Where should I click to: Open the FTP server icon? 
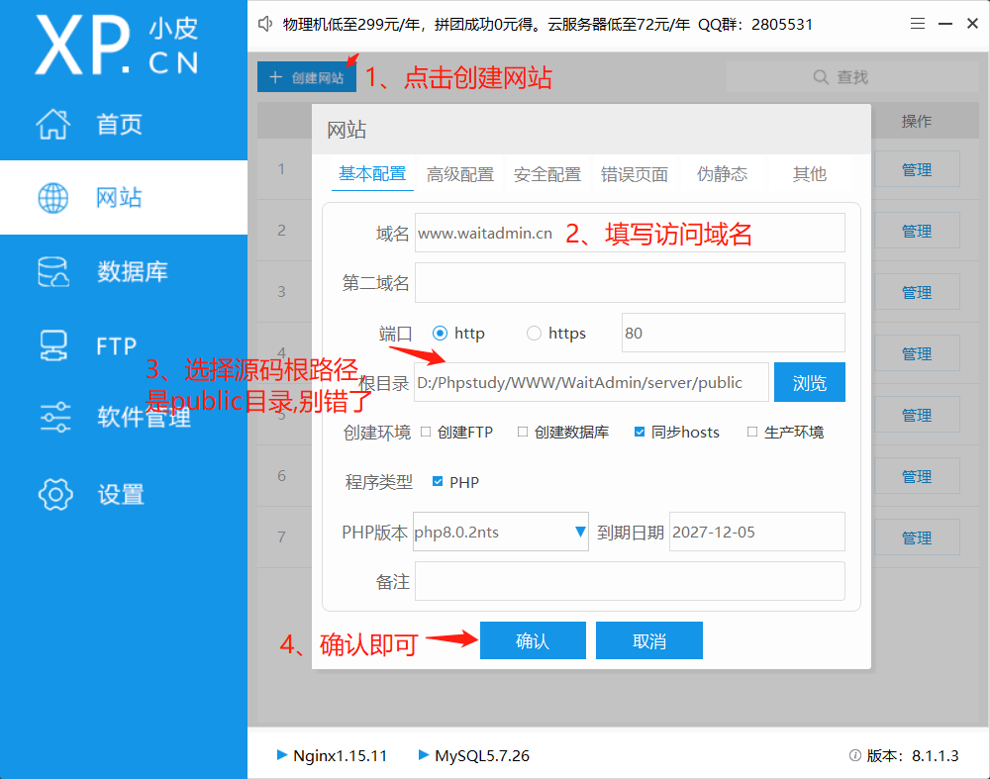(53, 345)
